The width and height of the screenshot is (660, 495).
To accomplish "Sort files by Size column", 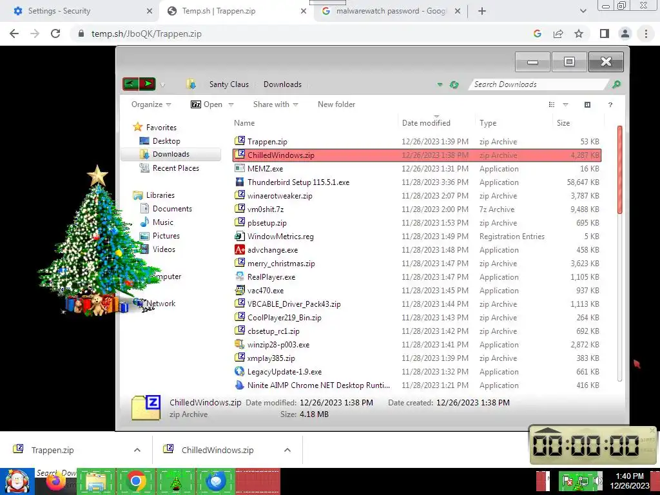I will pos(578,123).
